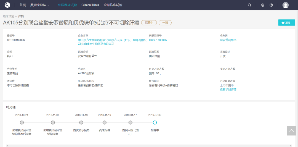298x147 pixels.
Task: Click the 派安普利单抗+安罗替尼 combination value
Action: tap(163, 85)
